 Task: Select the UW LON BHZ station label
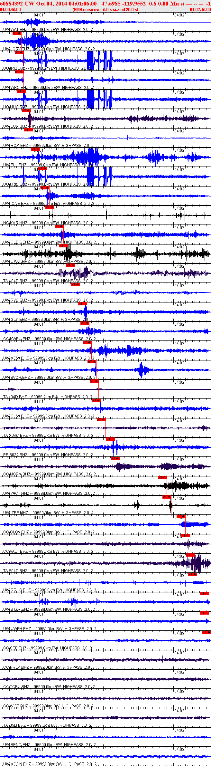coord(48,126)
